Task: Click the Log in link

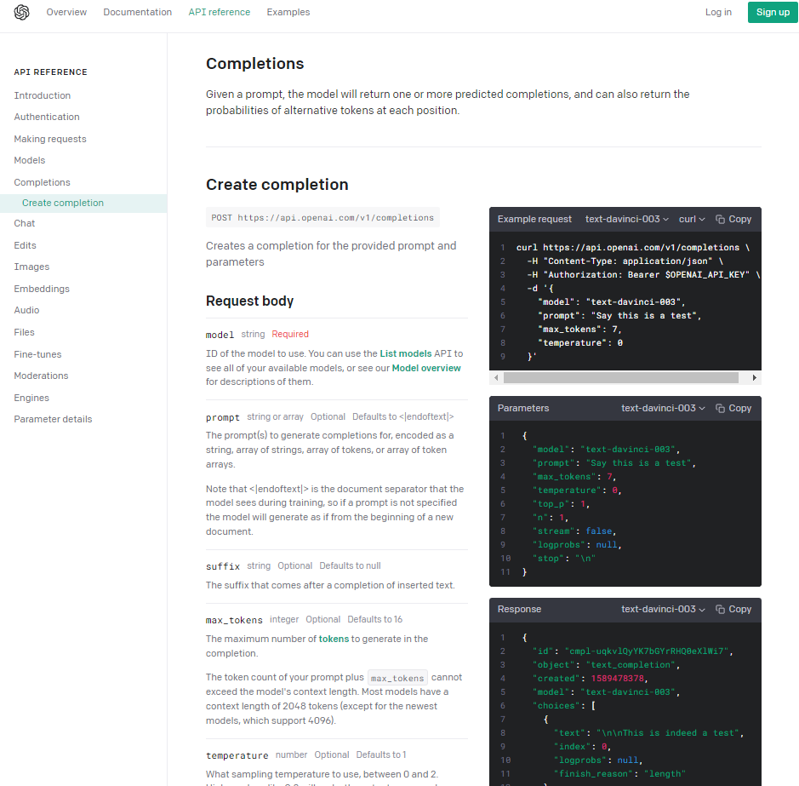Action: tap(718, 12)
